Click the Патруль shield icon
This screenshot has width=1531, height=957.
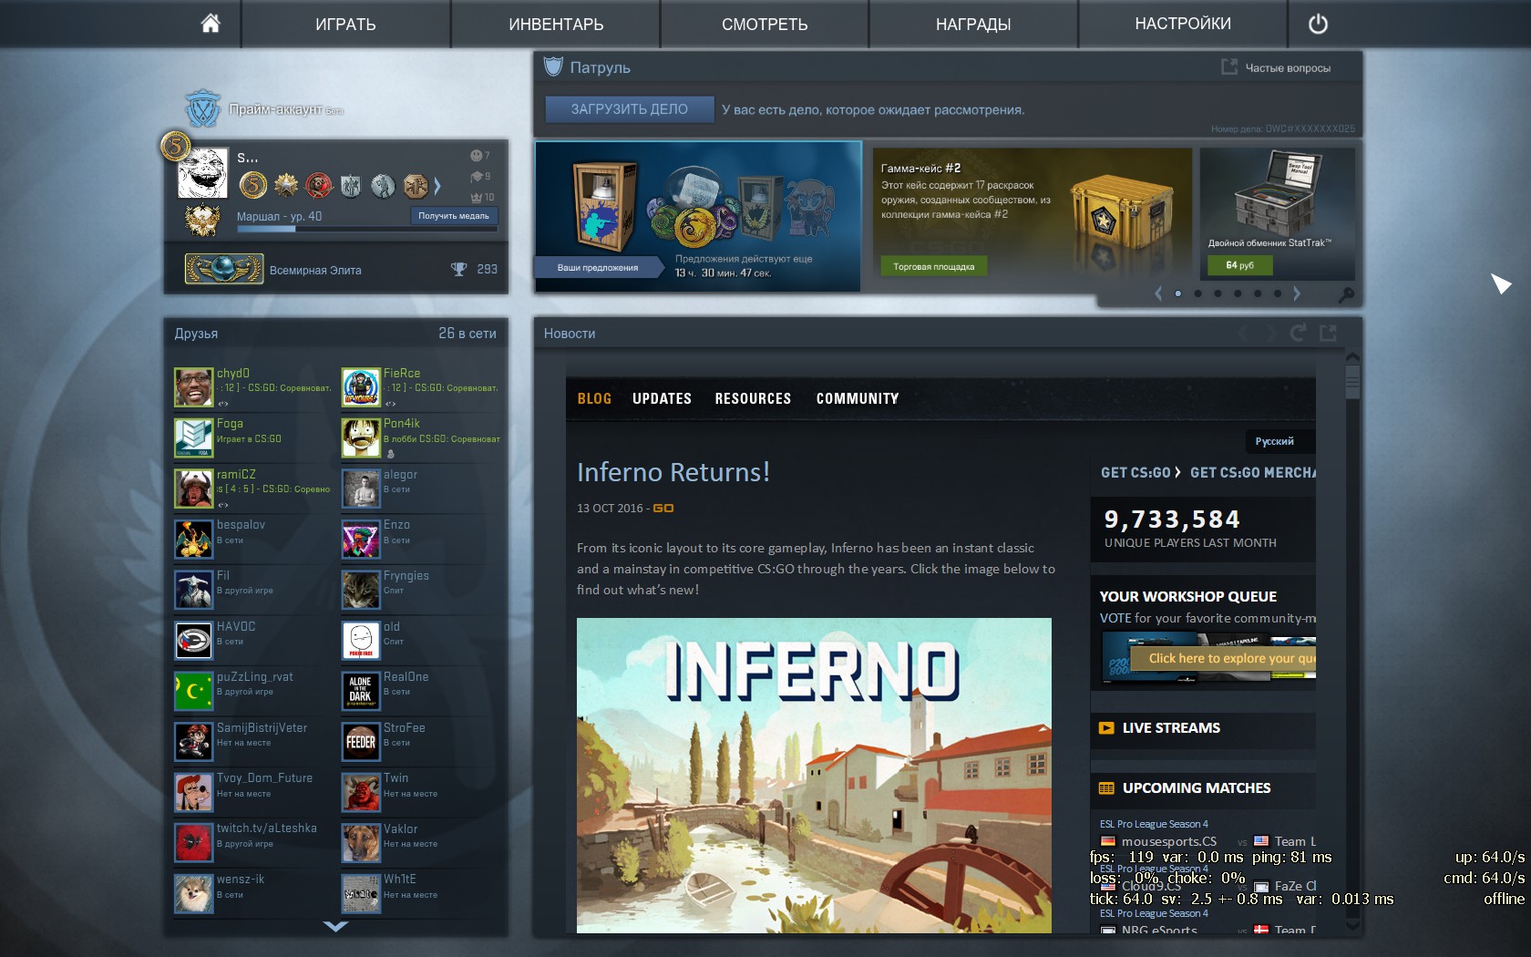pos(553,67)
